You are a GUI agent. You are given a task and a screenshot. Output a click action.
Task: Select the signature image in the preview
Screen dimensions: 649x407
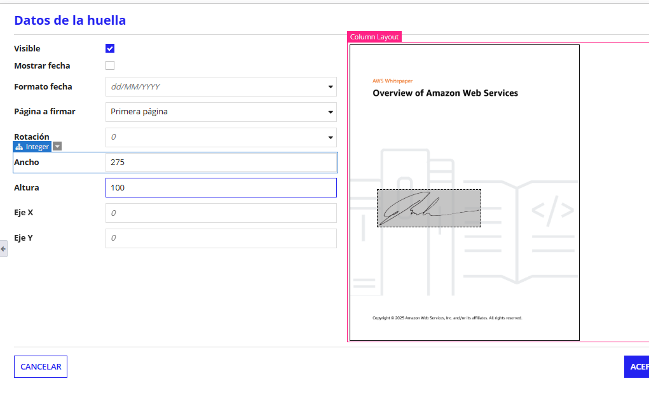point(428,208)
